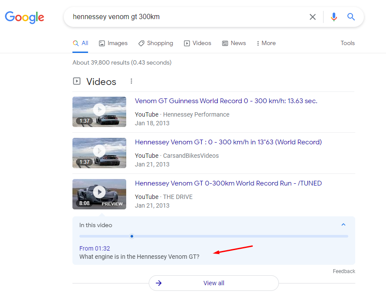Screen dimensions: 386x303
Task: Click the Google logo
Action: tap(25, 17)
